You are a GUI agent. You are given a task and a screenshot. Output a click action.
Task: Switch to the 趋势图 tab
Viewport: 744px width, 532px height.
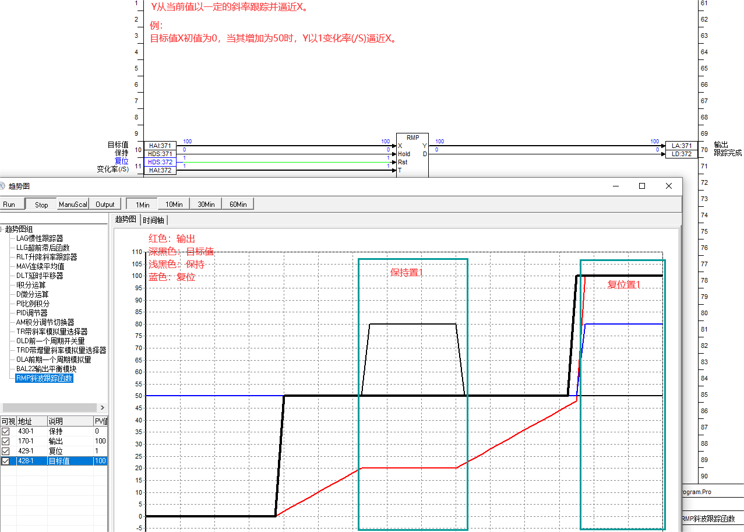click(x=125, y=220)
